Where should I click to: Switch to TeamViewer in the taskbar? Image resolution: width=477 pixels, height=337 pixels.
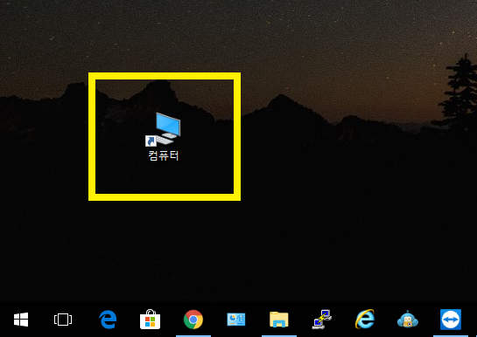(x=451, y=320)
